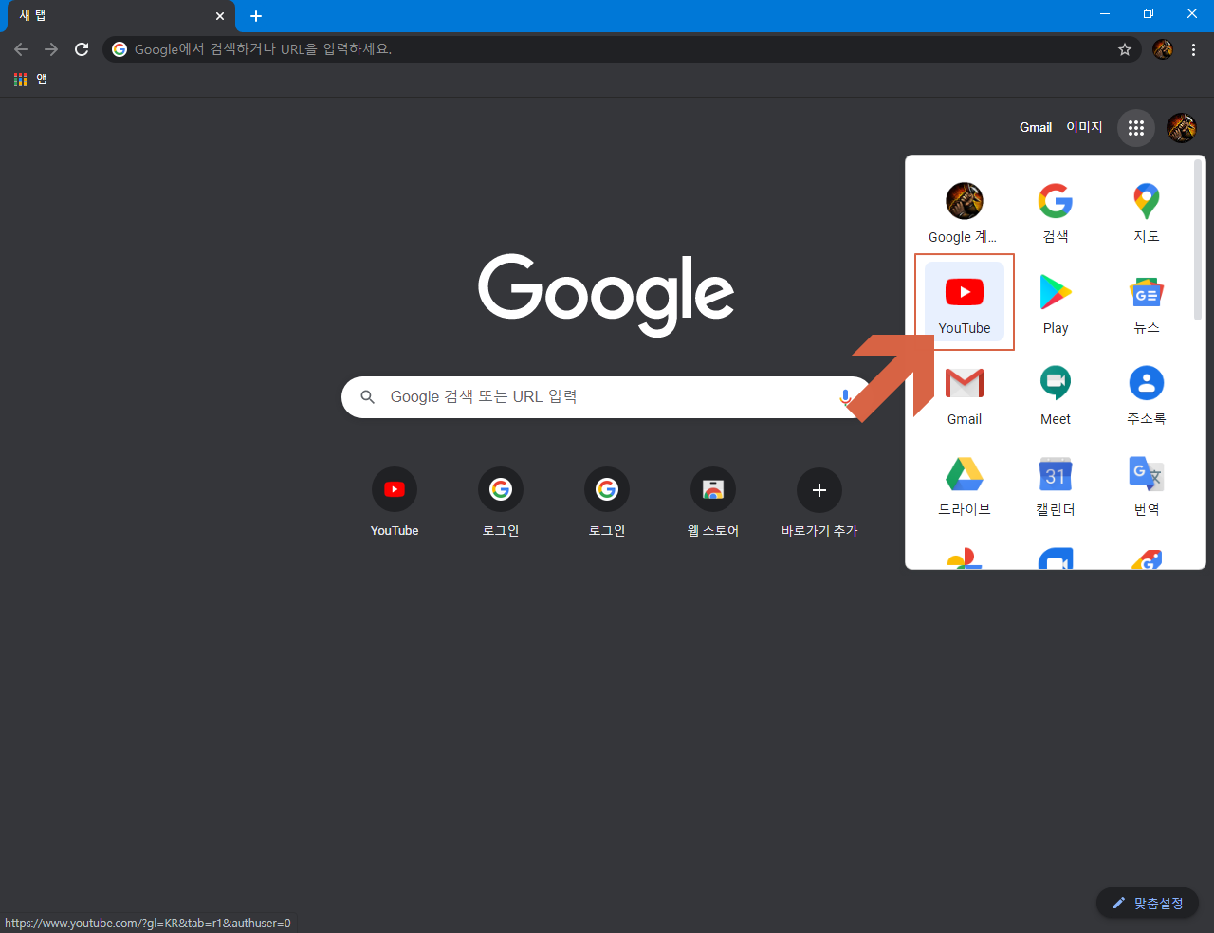
Task: Open a new tab with plus button
Action: click(256, 16)
